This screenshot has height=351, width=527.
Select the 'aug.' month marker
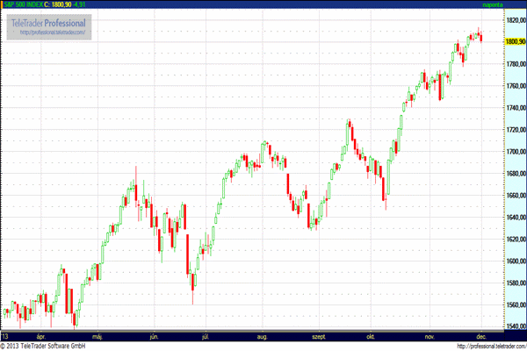pyautogui.click(x=262, y=337)
